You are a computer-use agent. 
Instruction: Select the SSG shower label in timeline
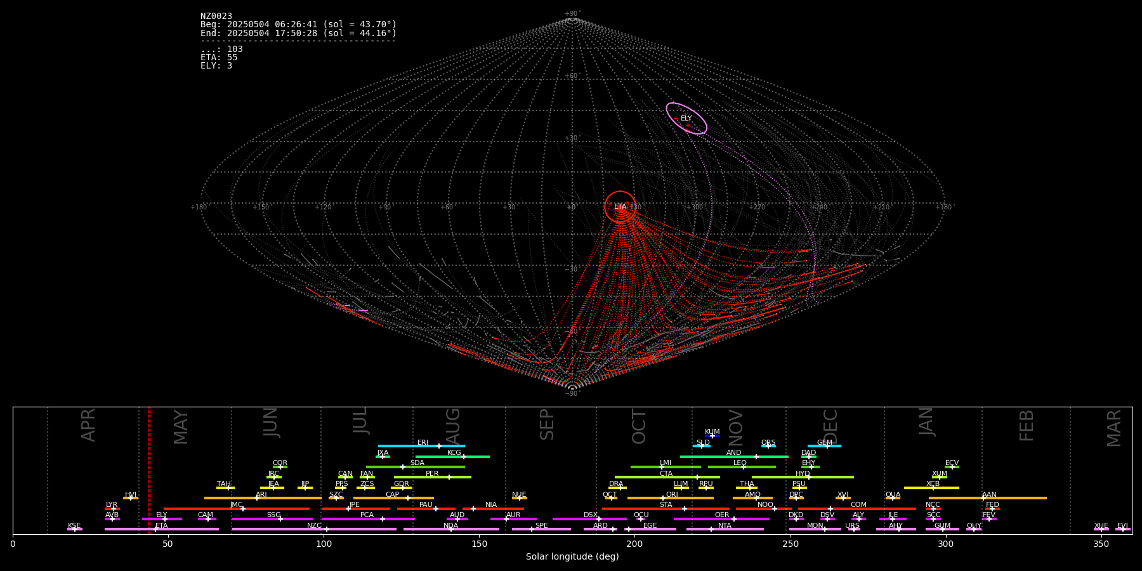coord(273,515)
